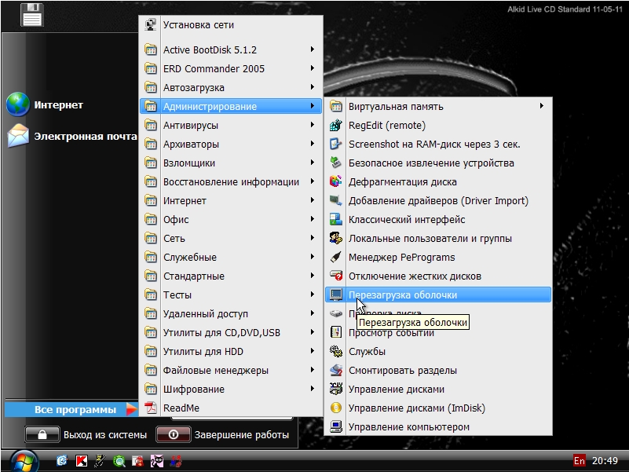The image size is (629, 472).
Task: Expand the Взломщики folder
Action: (x=231, y=163)
